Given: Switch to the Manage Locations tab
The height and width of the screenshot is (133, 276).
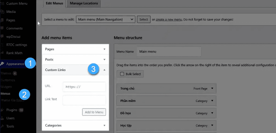Looking at the screenshot, I should [x=84, y=4].
